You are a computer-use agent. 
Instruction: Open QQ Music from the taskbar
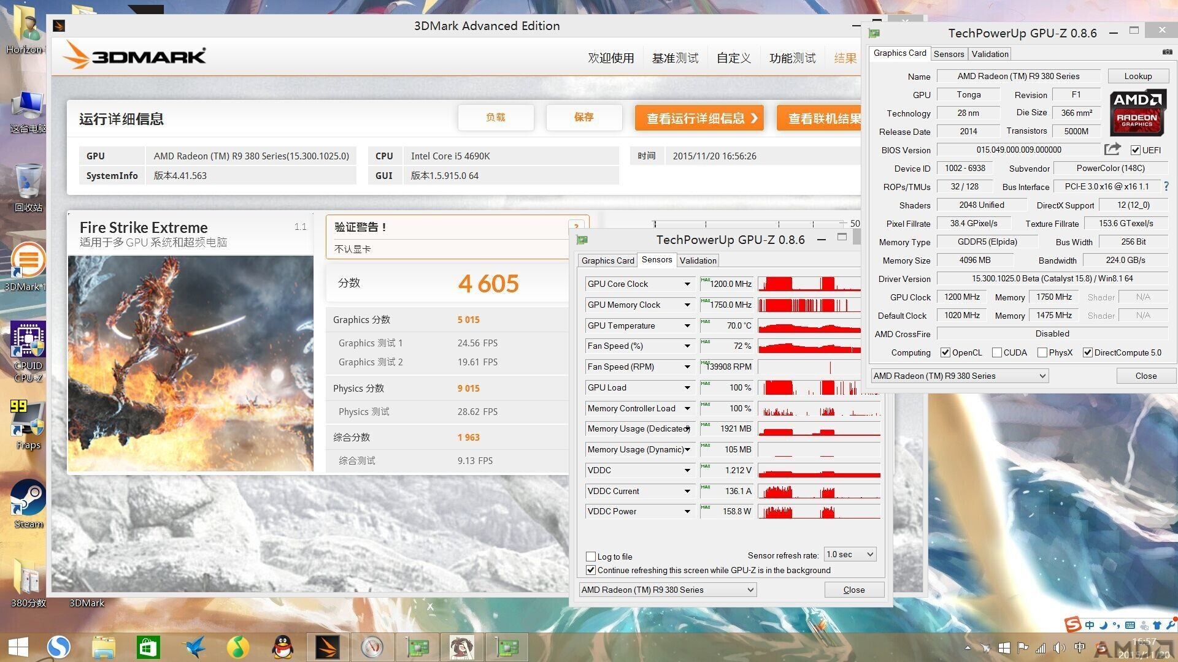(x=238, y=647)
